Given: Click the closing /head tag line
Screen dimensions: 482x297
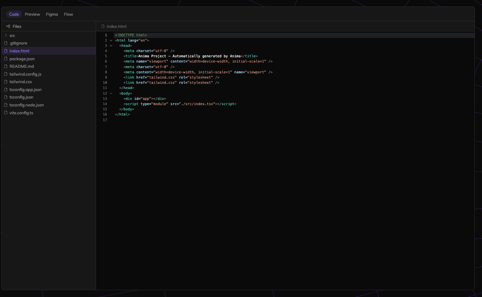Looking at the screenshot, I should pos(127,88).
